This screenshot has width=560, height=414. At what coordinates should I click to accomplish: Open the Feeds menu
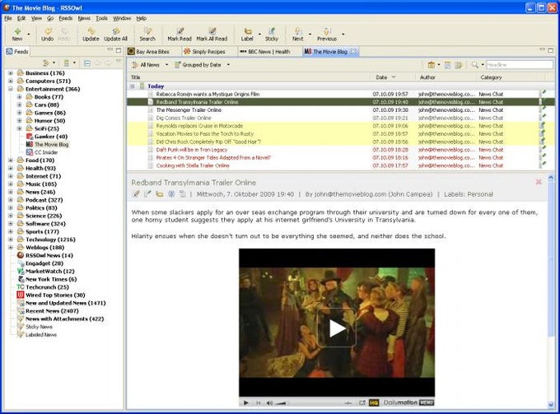pyautogui.click(x=66, y=18)
